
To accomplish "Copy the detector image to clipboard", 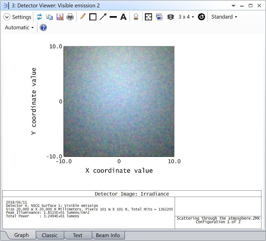I will pyautogui.click(x=49, y=17).
